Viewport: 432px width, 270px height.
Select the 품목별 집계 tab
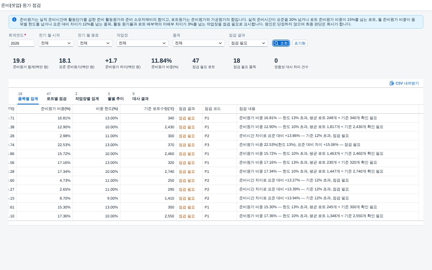28,96
